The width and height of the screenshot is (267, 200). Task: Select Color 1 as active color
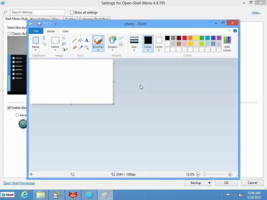coord(148,44)
